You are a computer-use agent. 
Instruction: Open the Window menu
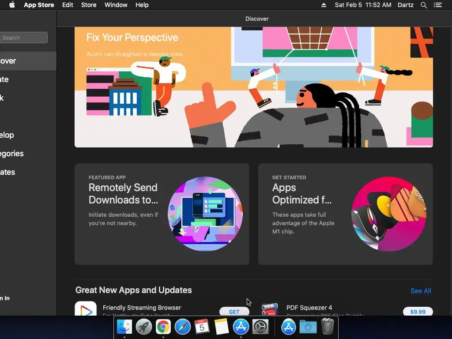(x=116, y=5)
